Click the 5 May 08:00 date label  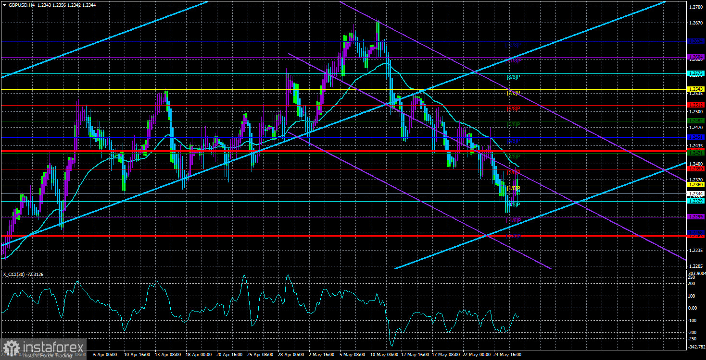tap(353, 355)
